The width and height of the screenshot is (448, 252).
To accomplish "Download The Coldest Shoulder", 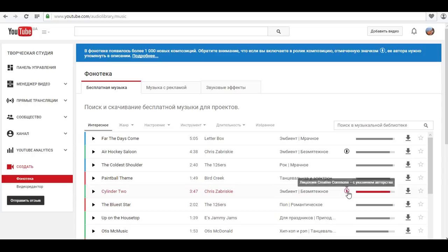I will point(408,164).
